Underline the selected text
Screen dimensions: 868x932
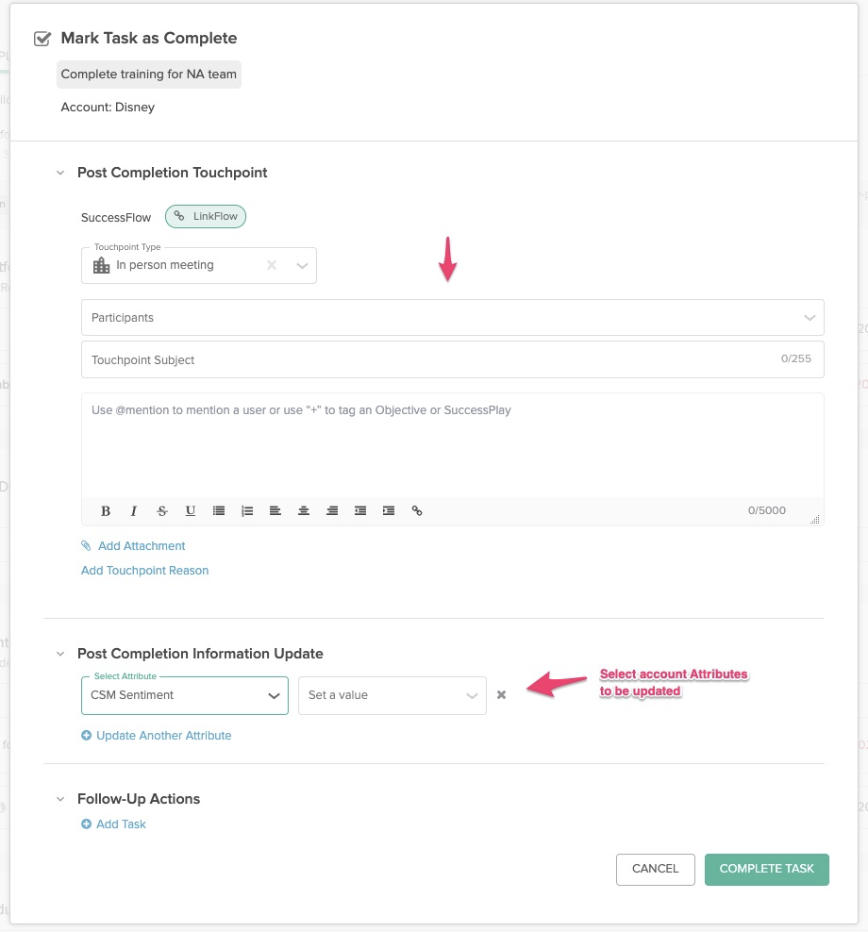tap(191, 510)
